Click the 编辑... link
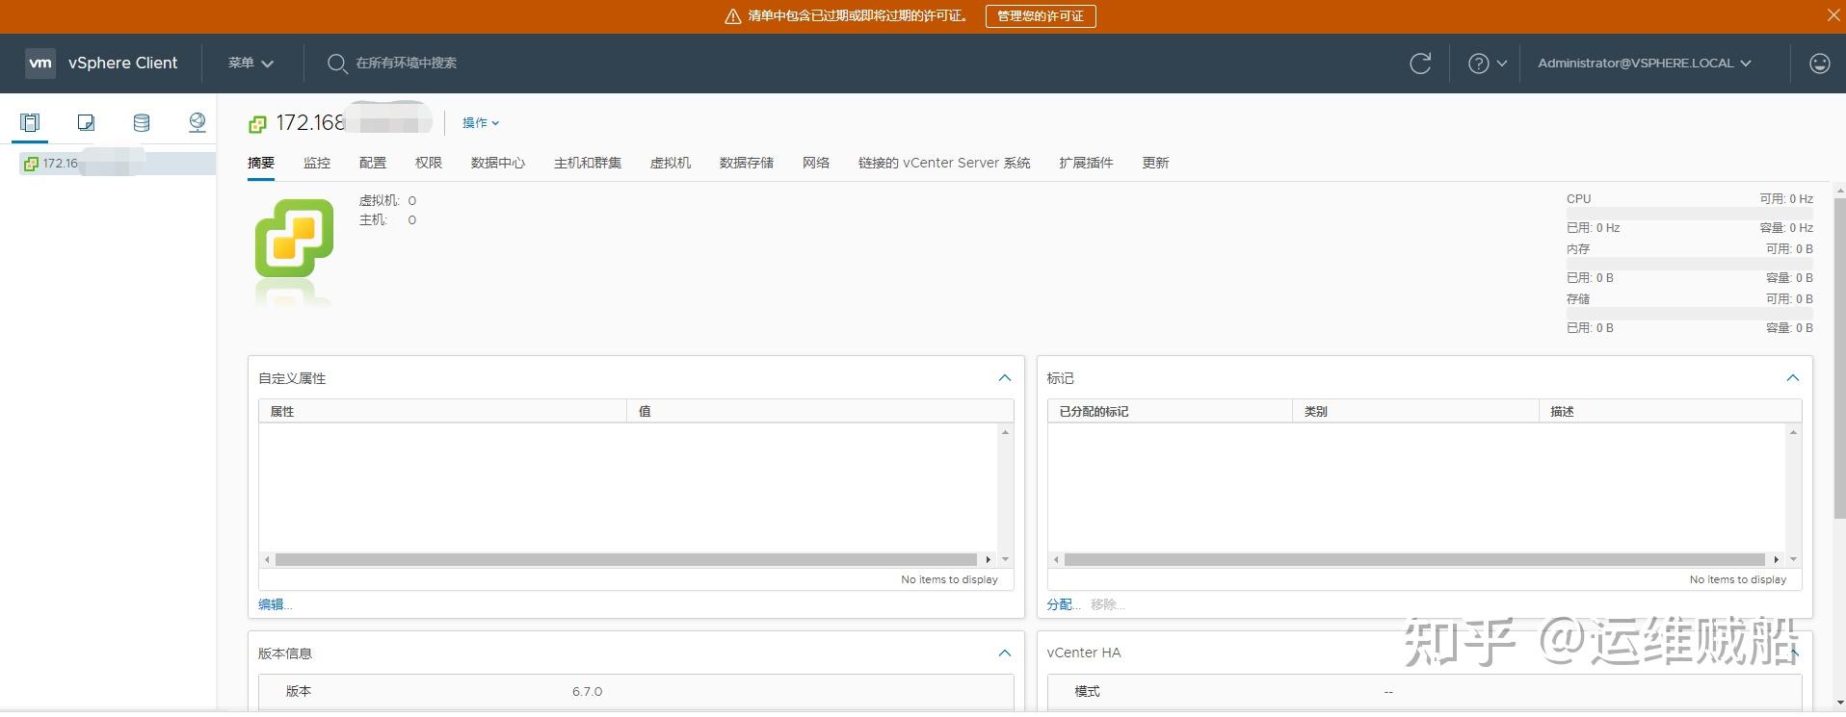This screenshot has width=1846, height=717. (x=275, y=604)
